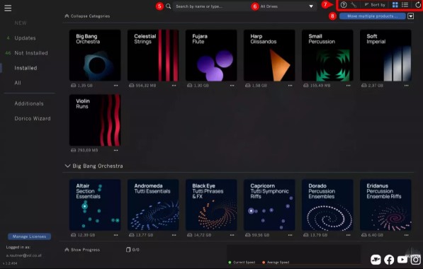Open the wrench settings icon
Screen dimensions: 423x269
[x=354, y=4]
